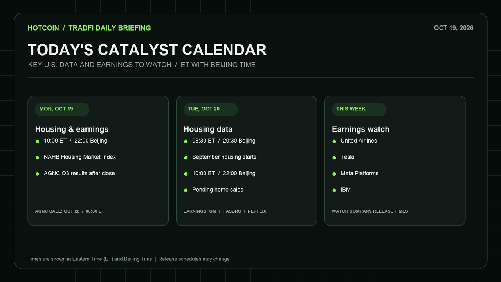This screenshot has height=282, width=501.
Task: Select AGNC Q3 results after close
Action: [x=79, y=174]
